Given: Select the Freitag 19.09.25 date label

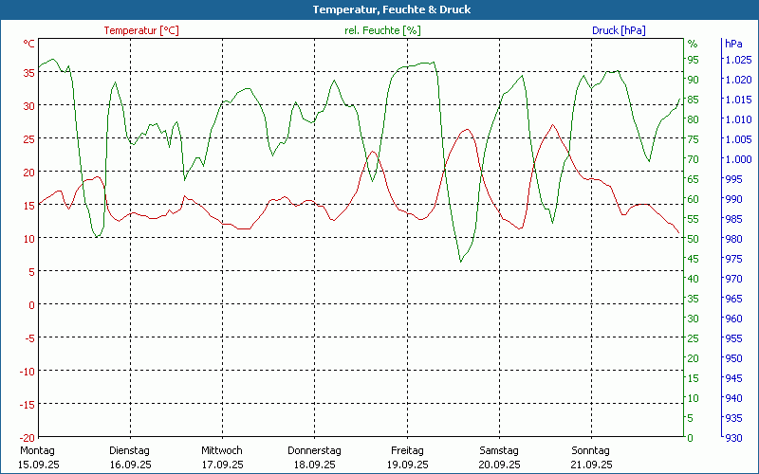Looking at the screenshot, I should 406,457.
